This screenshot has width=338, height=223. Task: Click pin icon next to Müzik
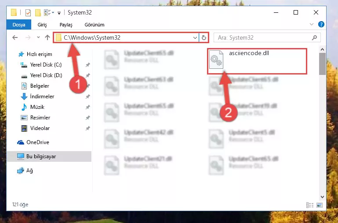click(87, 107)
